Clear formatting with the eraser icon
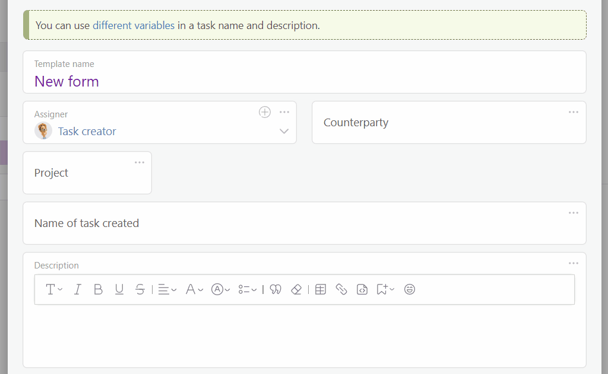Viewport: 608px width, 374px height. [296, 289]
